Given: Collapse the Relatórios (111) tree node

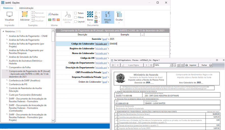Looking at the screenshot, I should [3, 31].
